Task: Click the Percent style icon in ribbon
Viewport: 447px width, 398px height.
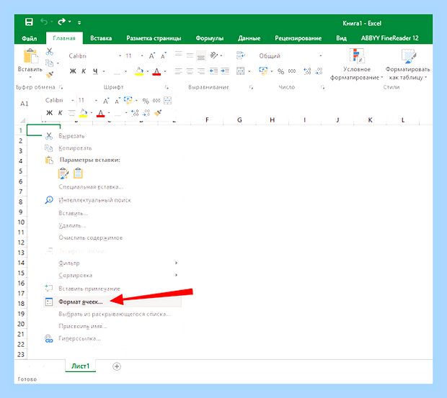Action: pos(280,71)
